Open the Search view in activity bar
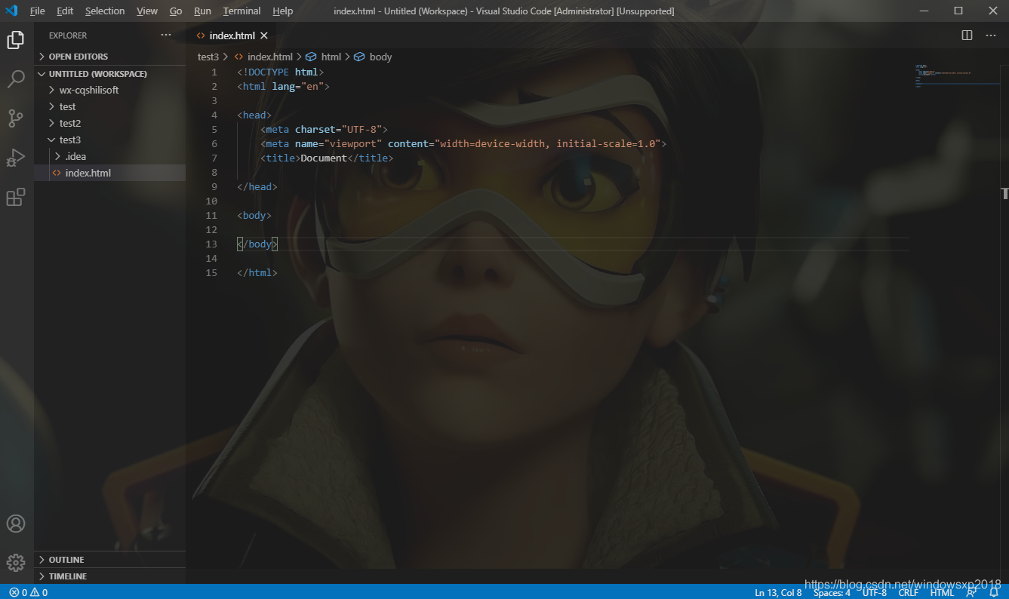The height and width of the screenshot is (599, 1009). pos(16,79)
